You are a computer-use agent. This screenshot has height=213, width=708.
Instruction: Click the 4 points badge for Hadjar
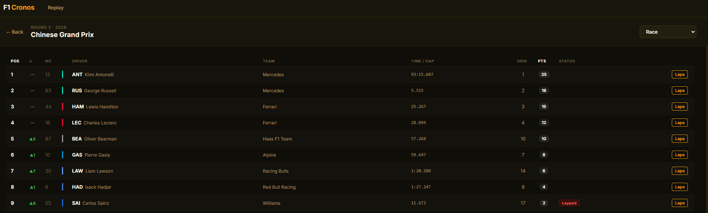coord(544,187)
